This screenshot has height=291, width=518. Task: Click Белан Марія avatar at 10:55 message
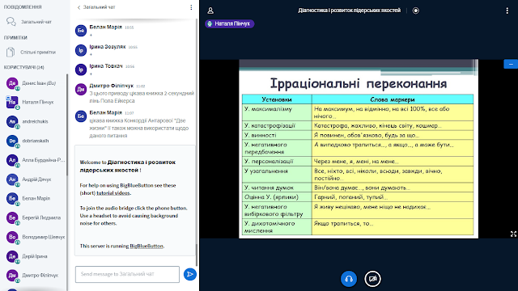tap(81, 31)
